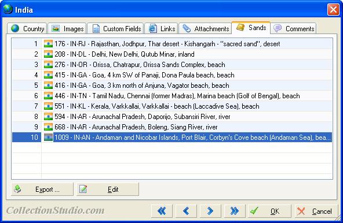Click row number 5 cell
The height and width of the screenshot is (223, 343).
[x=27, y=86]
